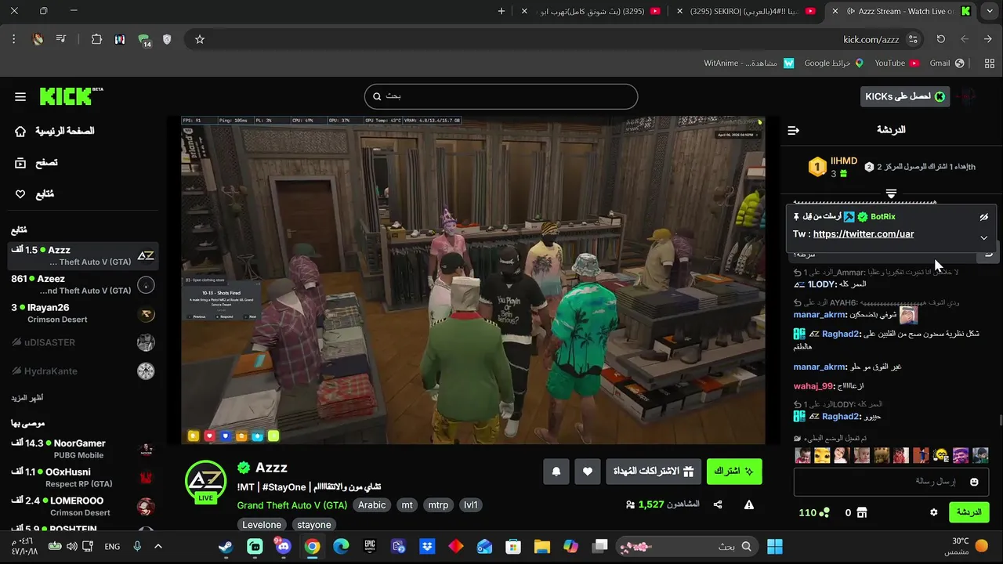The image size is (1003, 564).
Task: Select the Azeez channel in sidebar
Action: point(82,284)
